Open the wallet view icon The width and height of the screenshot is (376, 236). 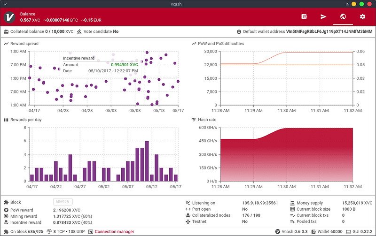(304, 16)
